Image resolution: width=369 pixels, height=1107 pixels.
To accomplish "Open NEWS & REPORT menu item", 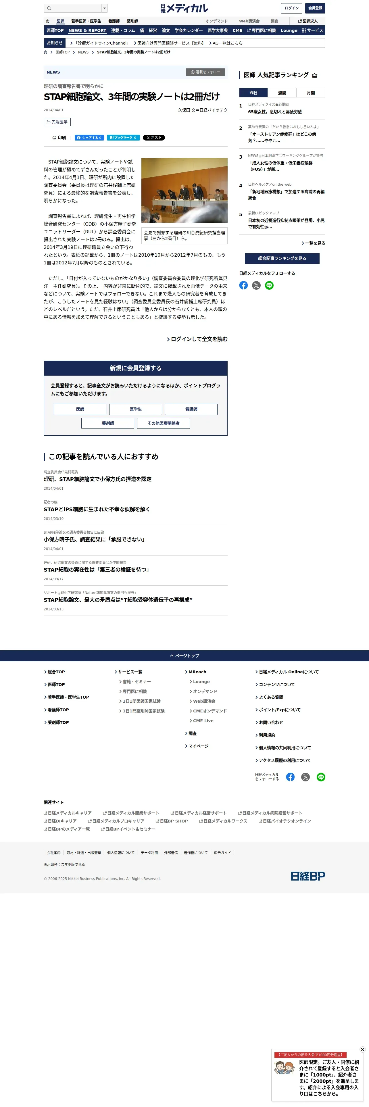I will coord(87,30).
